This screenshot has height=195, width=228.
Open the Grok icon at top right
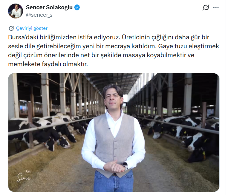point(206,7)
